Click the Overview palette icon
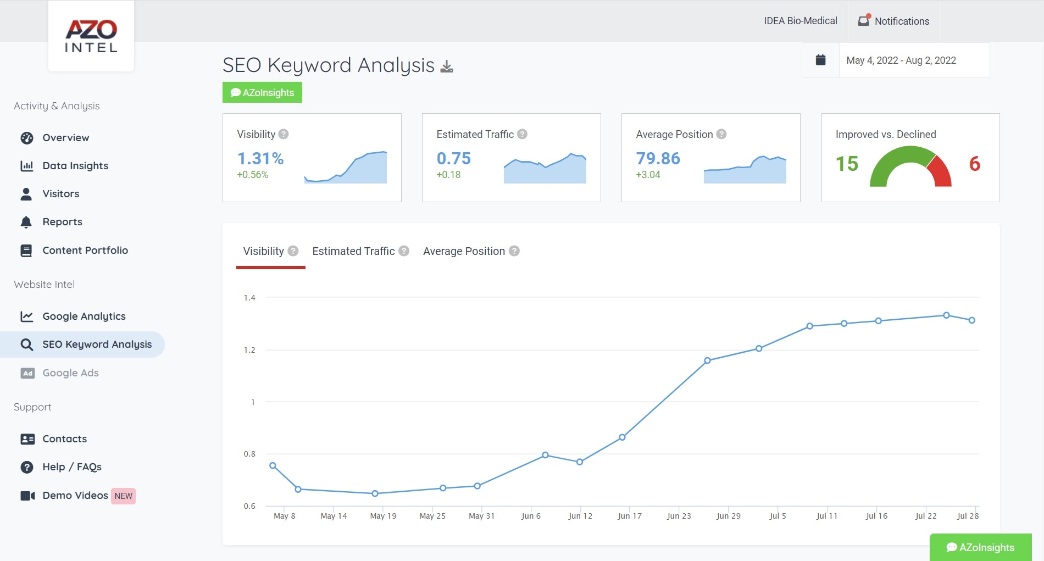 tap(27, 138)
